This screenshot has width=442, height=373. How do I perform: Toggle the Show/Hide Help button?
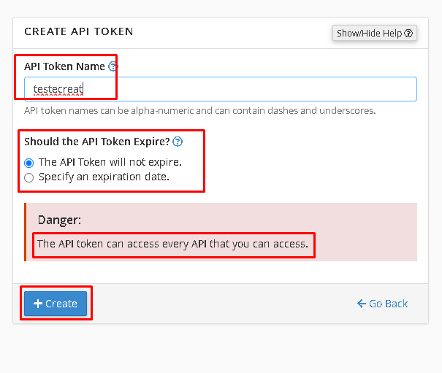pos(375,34)
